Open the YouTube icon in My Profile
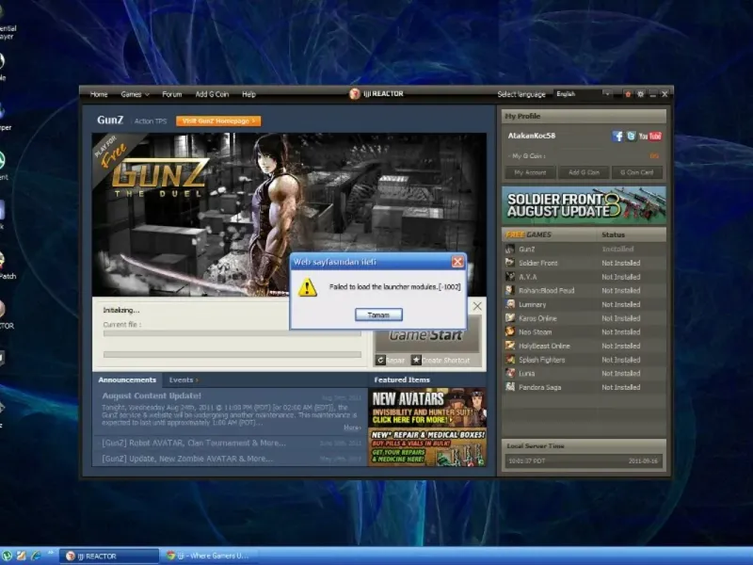The image size is (753, 565). (650, 136)
